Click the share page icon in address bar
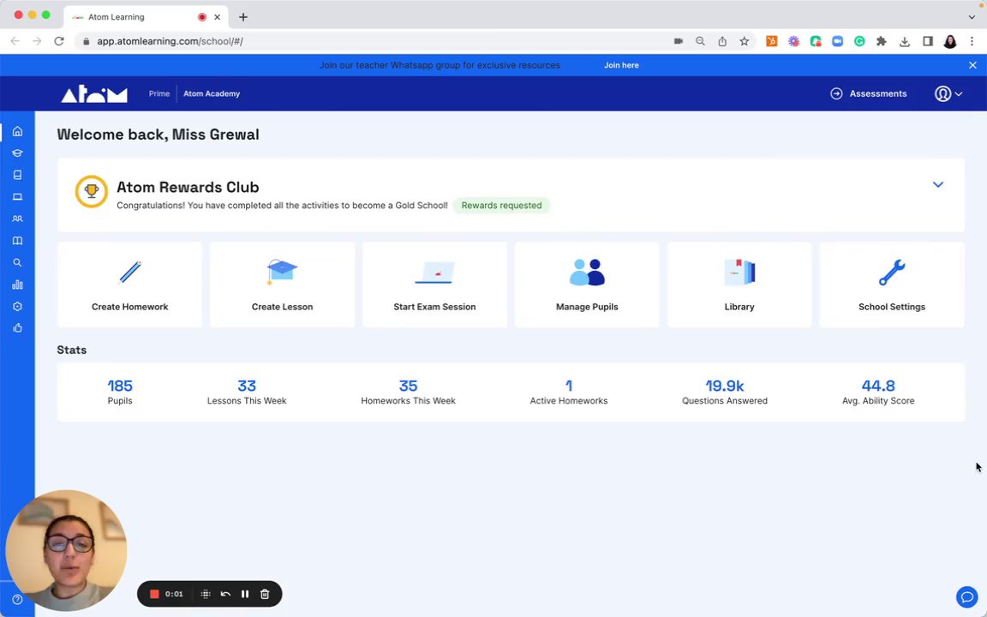This screenshot has width=987, height=617. tap(722, 41)
